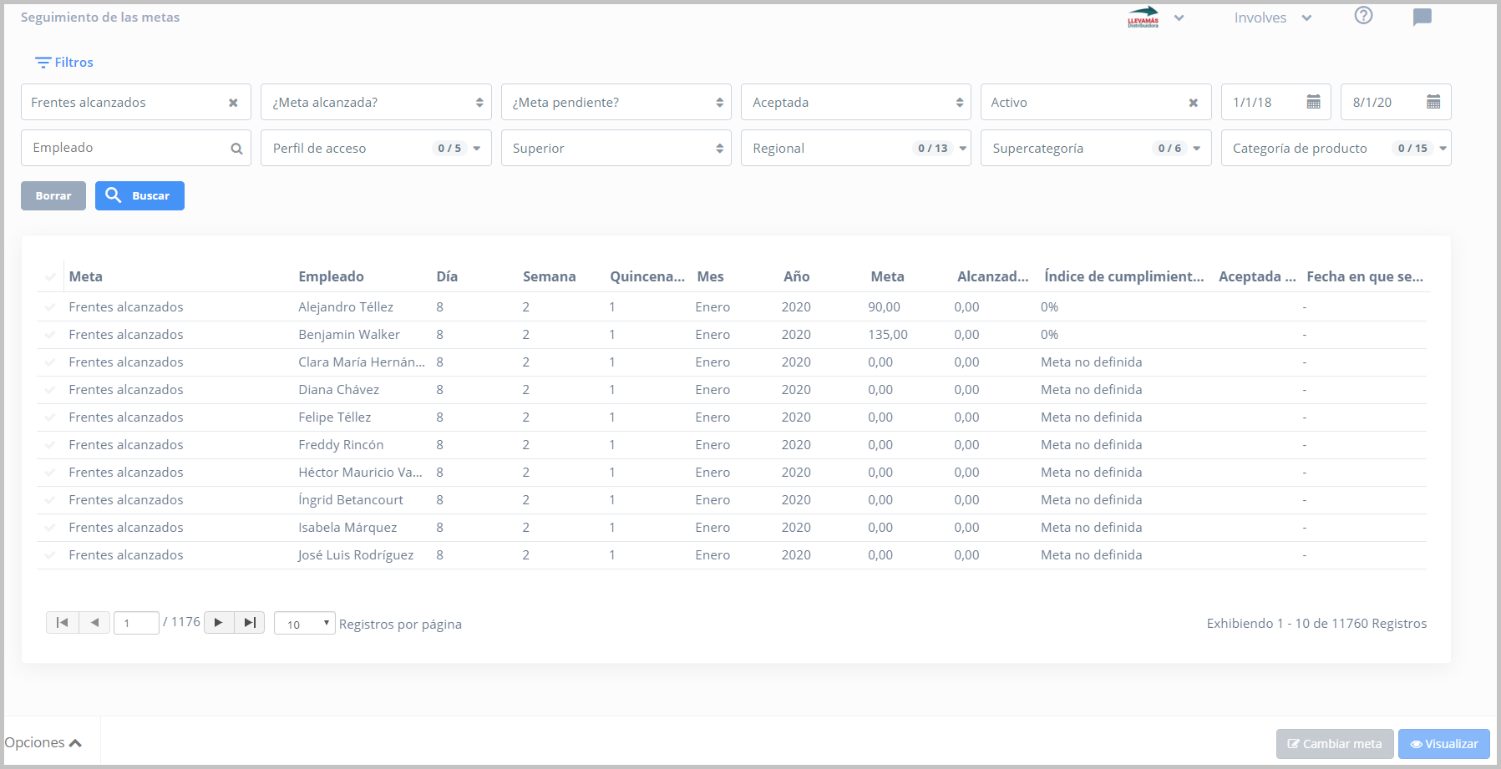The height and width of the screenshot is (769, 1501).
Task: Go to the last page of results
Action: pyautogui.click(x=249, y=623)
